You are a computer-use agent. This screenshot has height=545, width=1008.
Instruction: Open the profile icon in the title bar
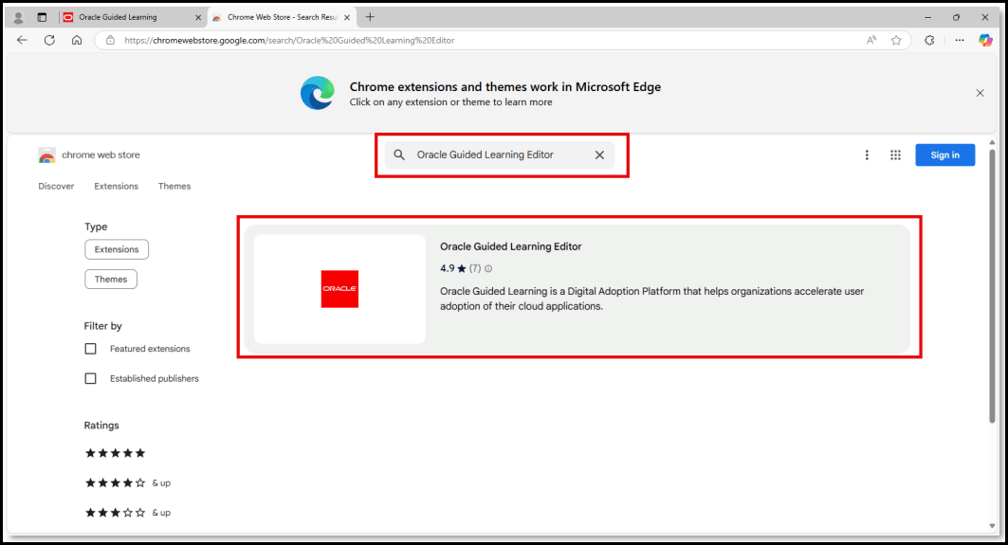(18, 17)
